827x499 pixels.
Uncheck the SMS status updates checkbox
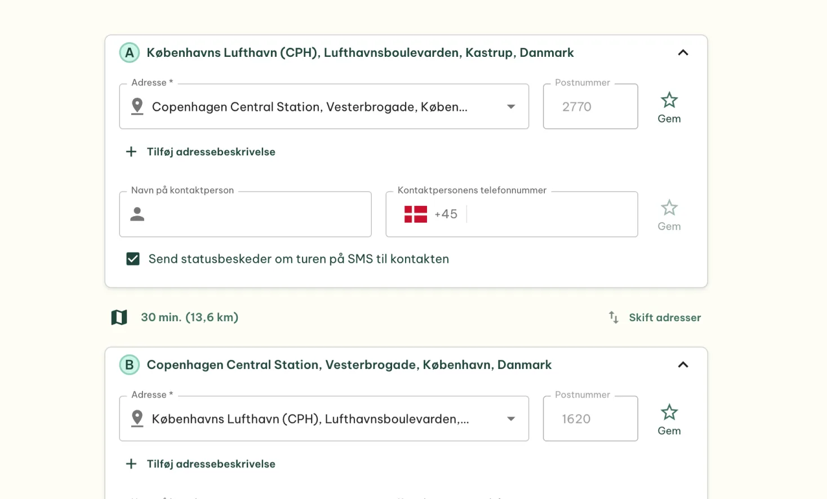[x=133, y=259]
